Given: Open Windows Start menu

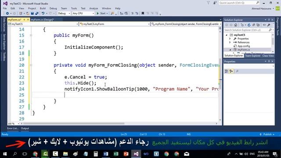Looking at the screenshot, I should coord(5,154).
